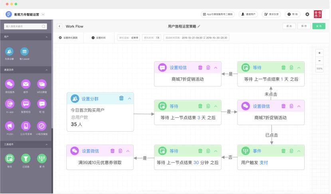331x194 pixels.
Task: Zoom in the canvas with plus button
Action: pyautogui.click(x=319, y=53)
